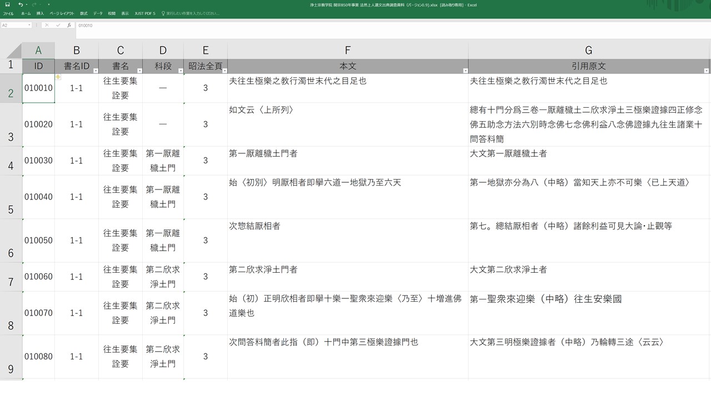Select row 2 header
This screenshot has height=400, width=711.
click(x=11, y=88)
